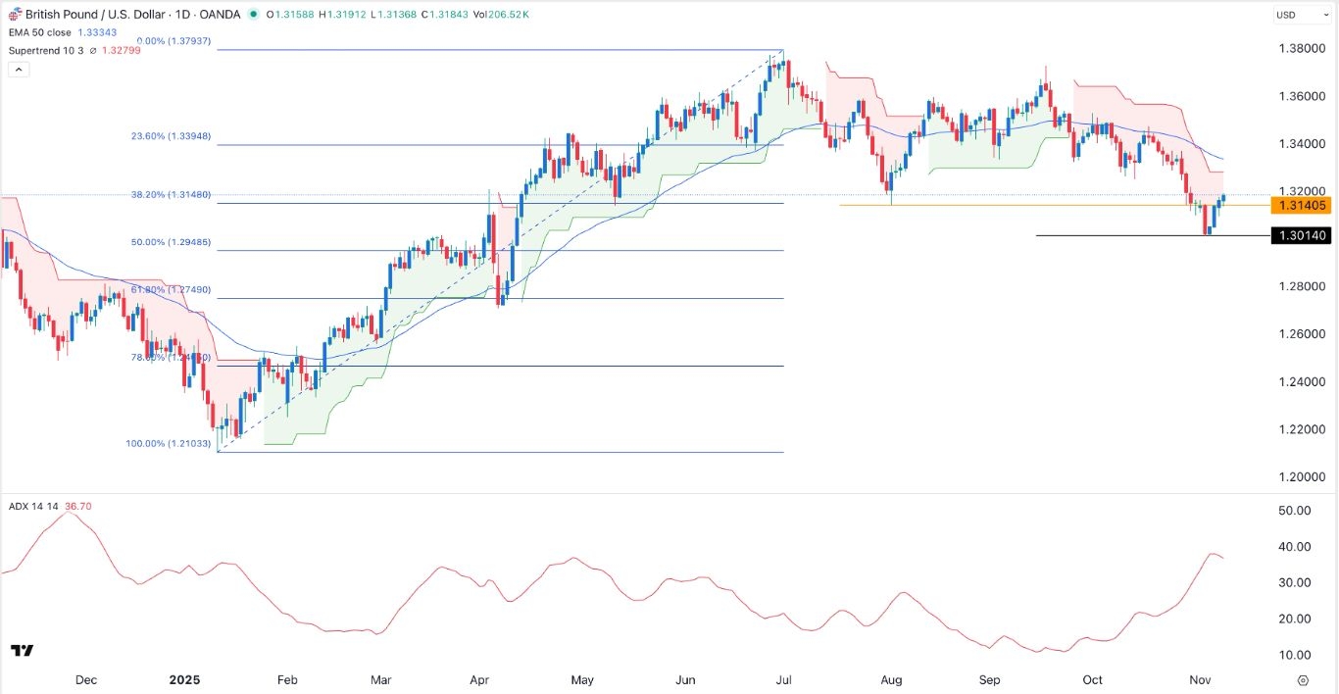
Task: Collapse the indicator legend with the arrow button
Action: coord(18,69)
